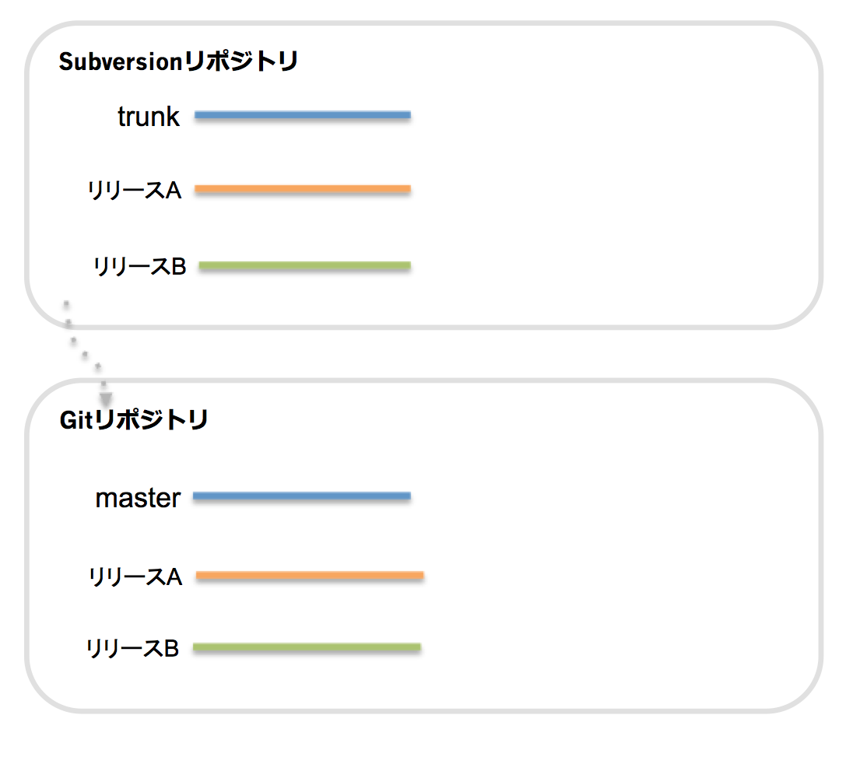Click the Gitリポジトリ heading
This screenshot has height=764, width=867.
(133, 419)
